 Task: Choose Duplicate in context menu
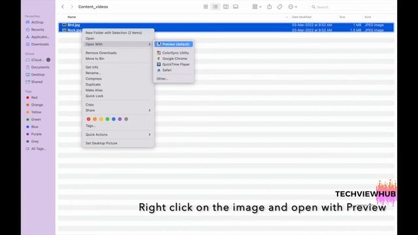118,84
